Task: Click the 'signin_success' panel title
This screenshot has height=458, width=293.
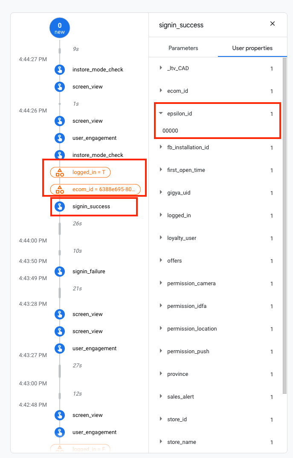Action: (181, 25)
